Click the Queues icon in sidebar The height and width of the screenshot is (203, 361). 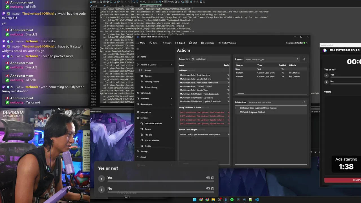pos(142,76)
